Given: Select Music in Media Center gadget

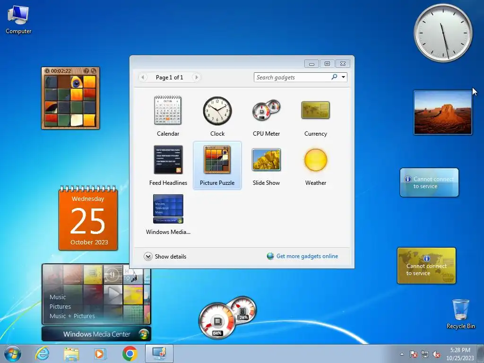Looking at the screenshot, I should [58, 297].
